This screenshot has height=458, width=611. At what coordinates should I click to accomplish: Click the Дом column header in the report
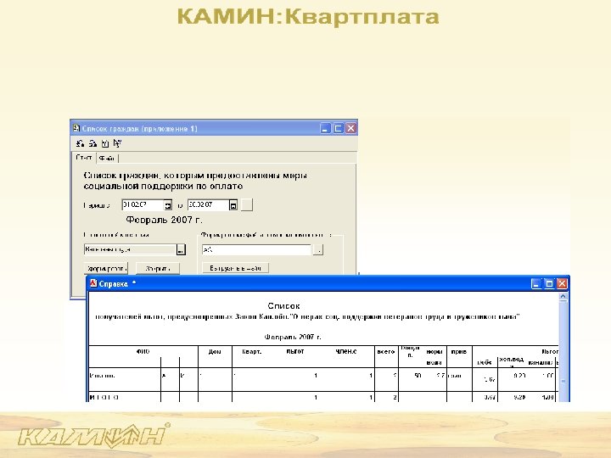[x=215, y=351]
